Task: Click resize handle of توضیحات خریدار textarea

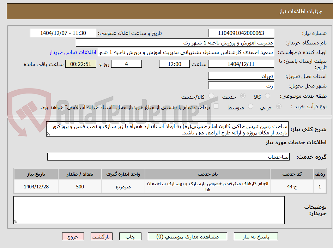Action: coord(16,222)
